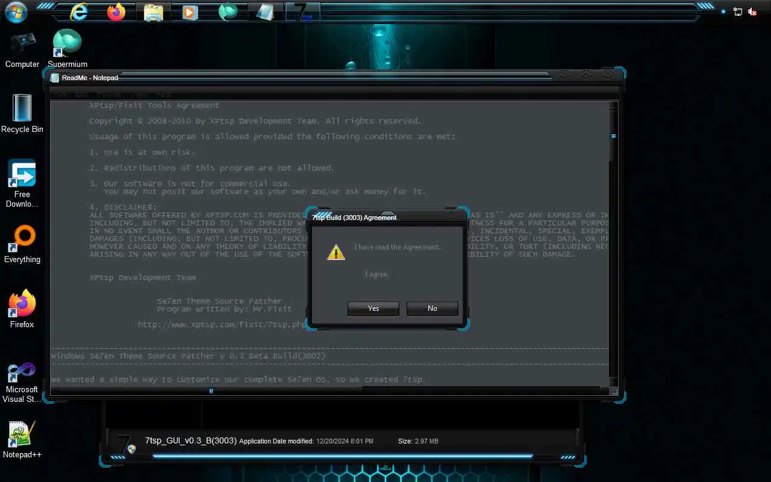Click 'Program written by: Mr.Fixit' line

pyautogui.click(x=224, y=309)
